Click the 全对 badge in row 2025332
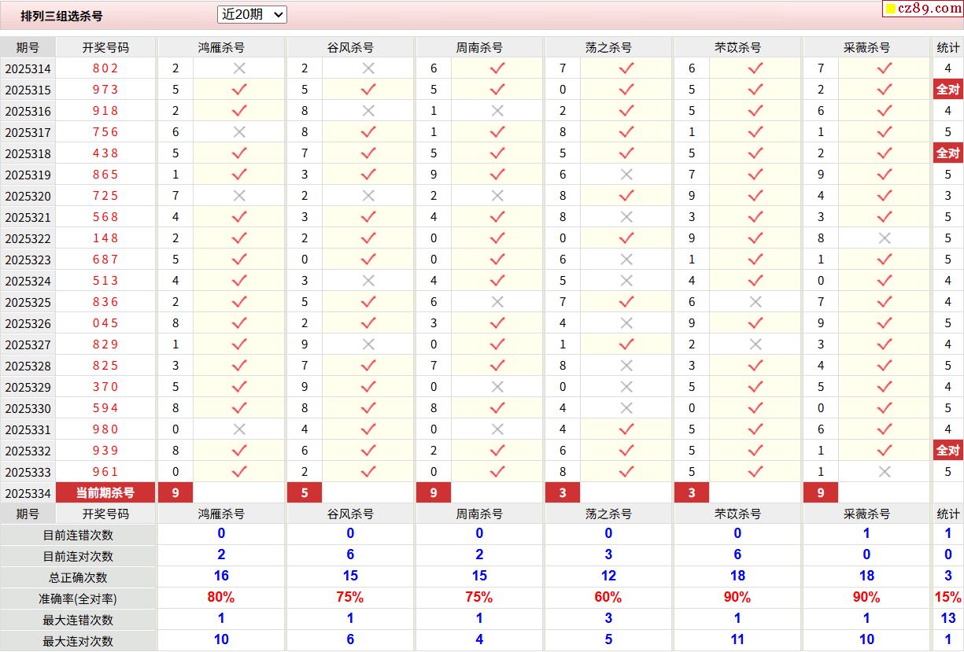The width and height of the screenshot is (964, 652). click(x=947, y=451)
